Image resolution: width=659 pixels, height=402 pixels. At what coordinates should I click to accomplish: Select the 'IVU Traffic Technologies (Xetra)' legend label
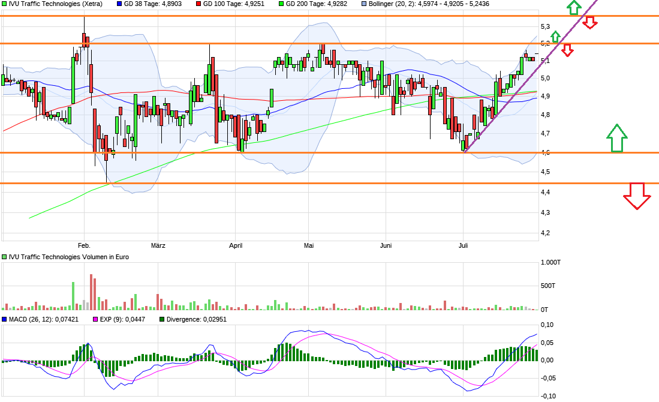click(56, 4)
